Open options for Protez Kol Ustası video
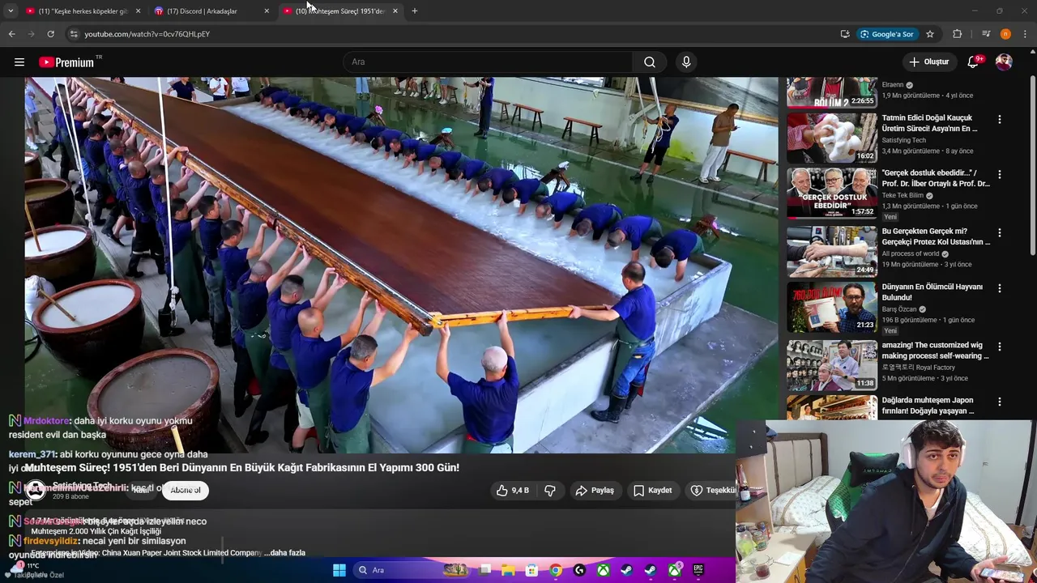The height and width of the screenshot is (583, 1037). tap(999, 233)
